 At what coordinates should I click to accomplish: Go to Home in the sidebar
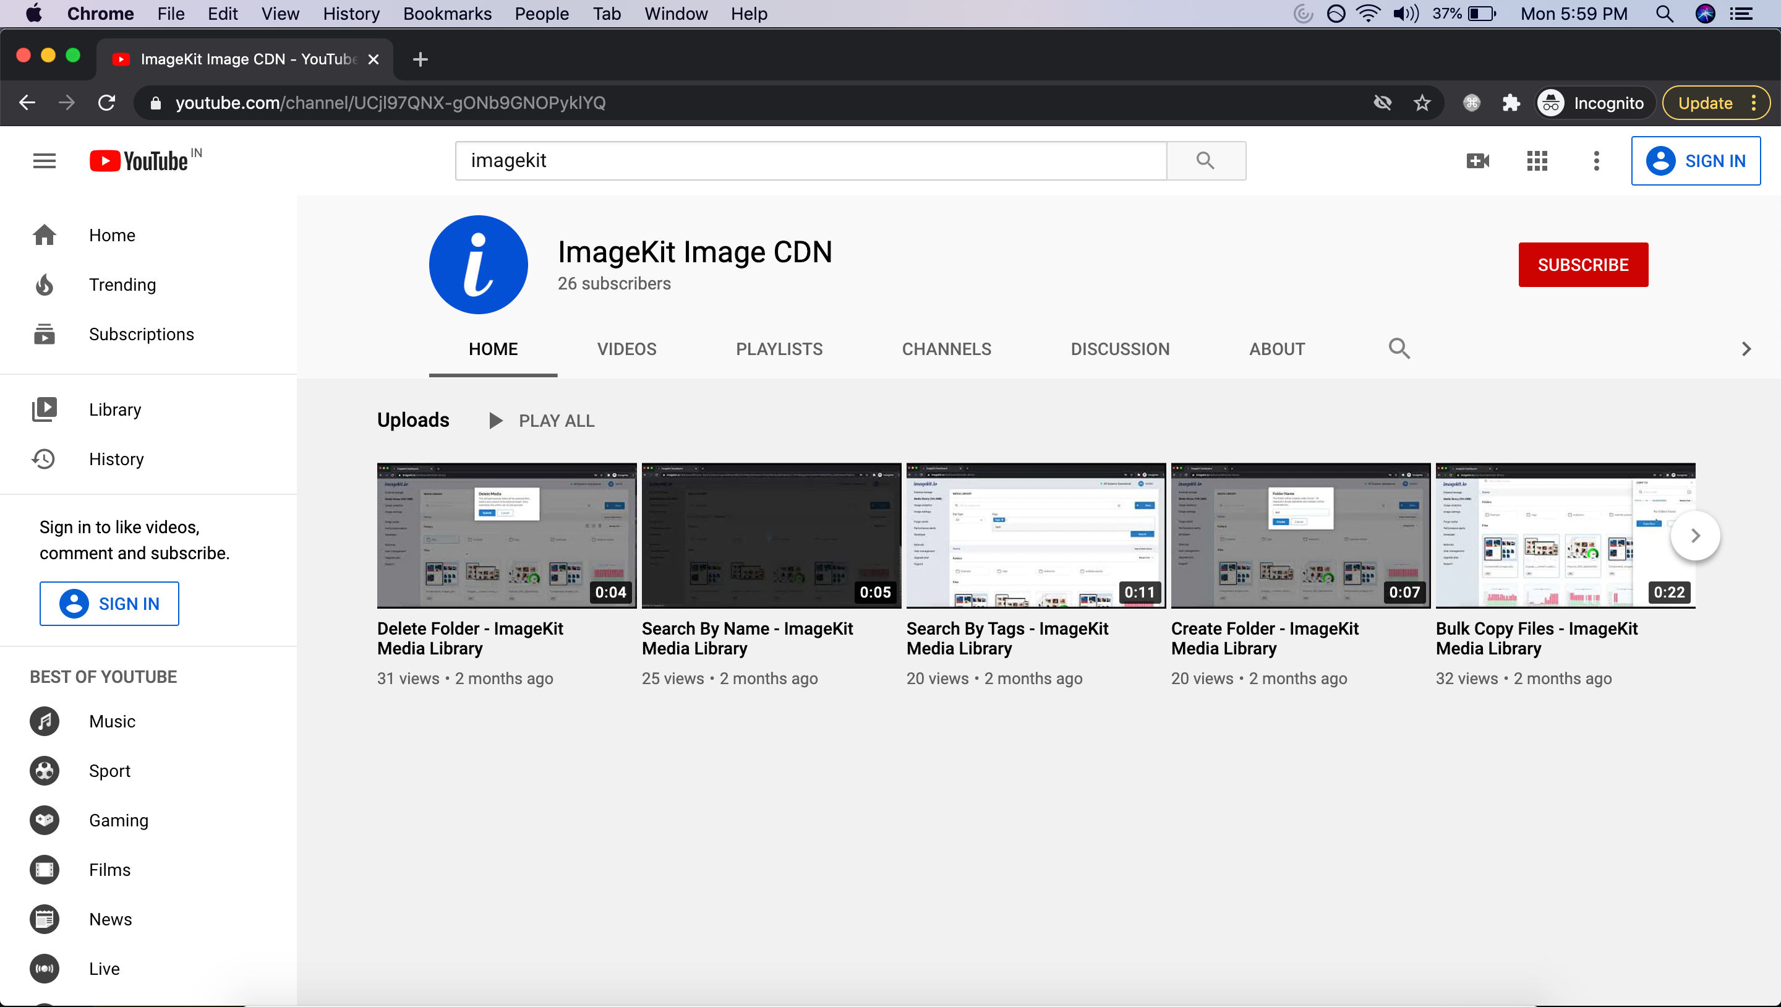click(x=148, y=235)
